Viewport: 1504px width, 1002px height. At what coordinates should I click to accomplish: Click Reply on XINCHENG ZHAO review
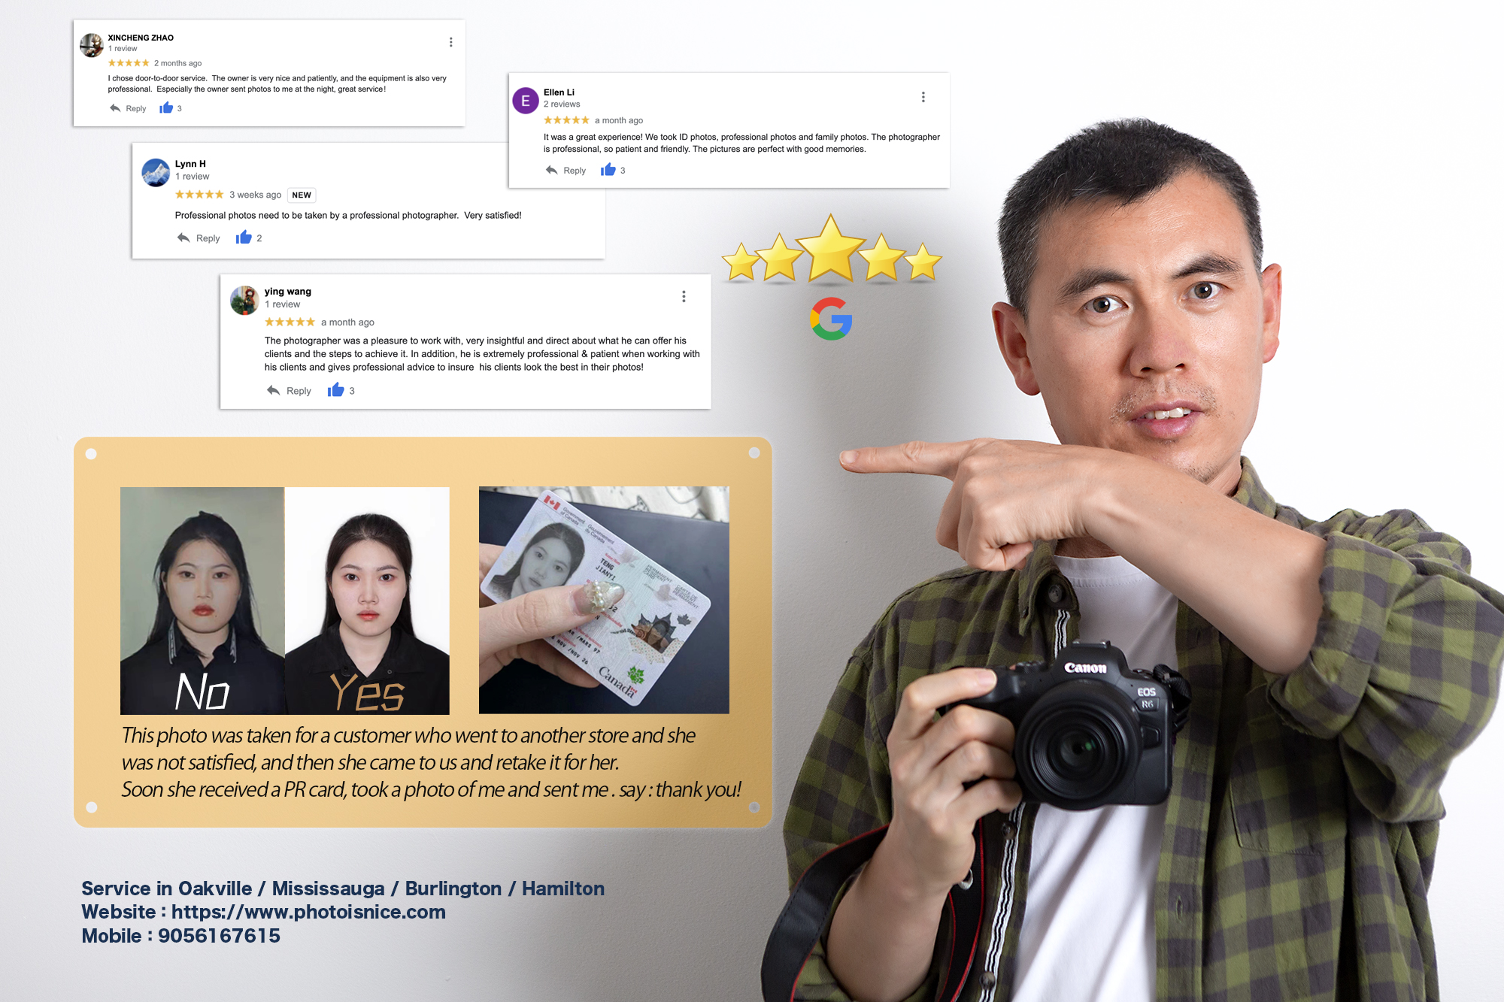[x=135, y=109]
